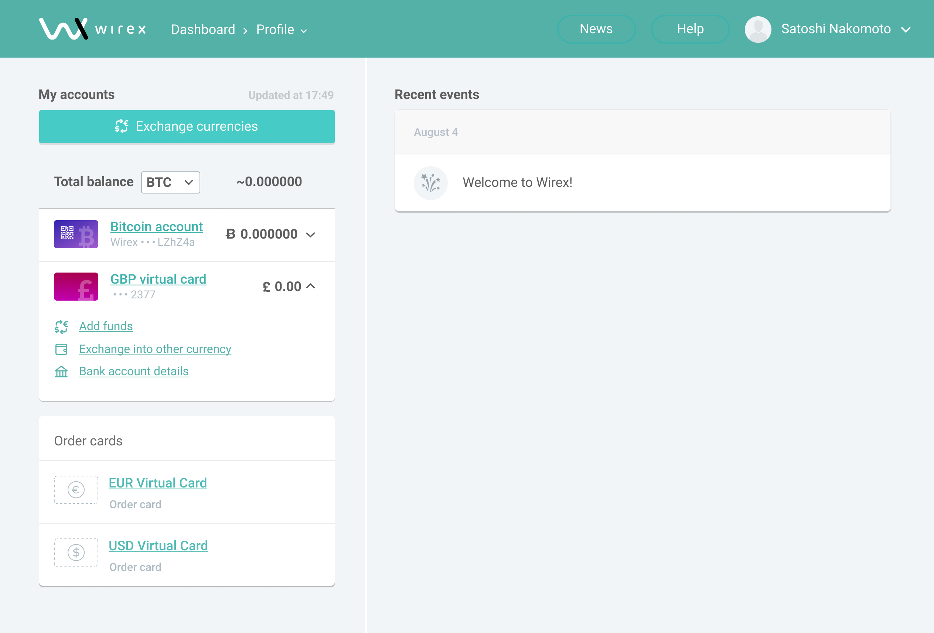934x633 pixels.
Task: Open the Total balance BTC currency dropdown
Action: click(x=170, y=182)
